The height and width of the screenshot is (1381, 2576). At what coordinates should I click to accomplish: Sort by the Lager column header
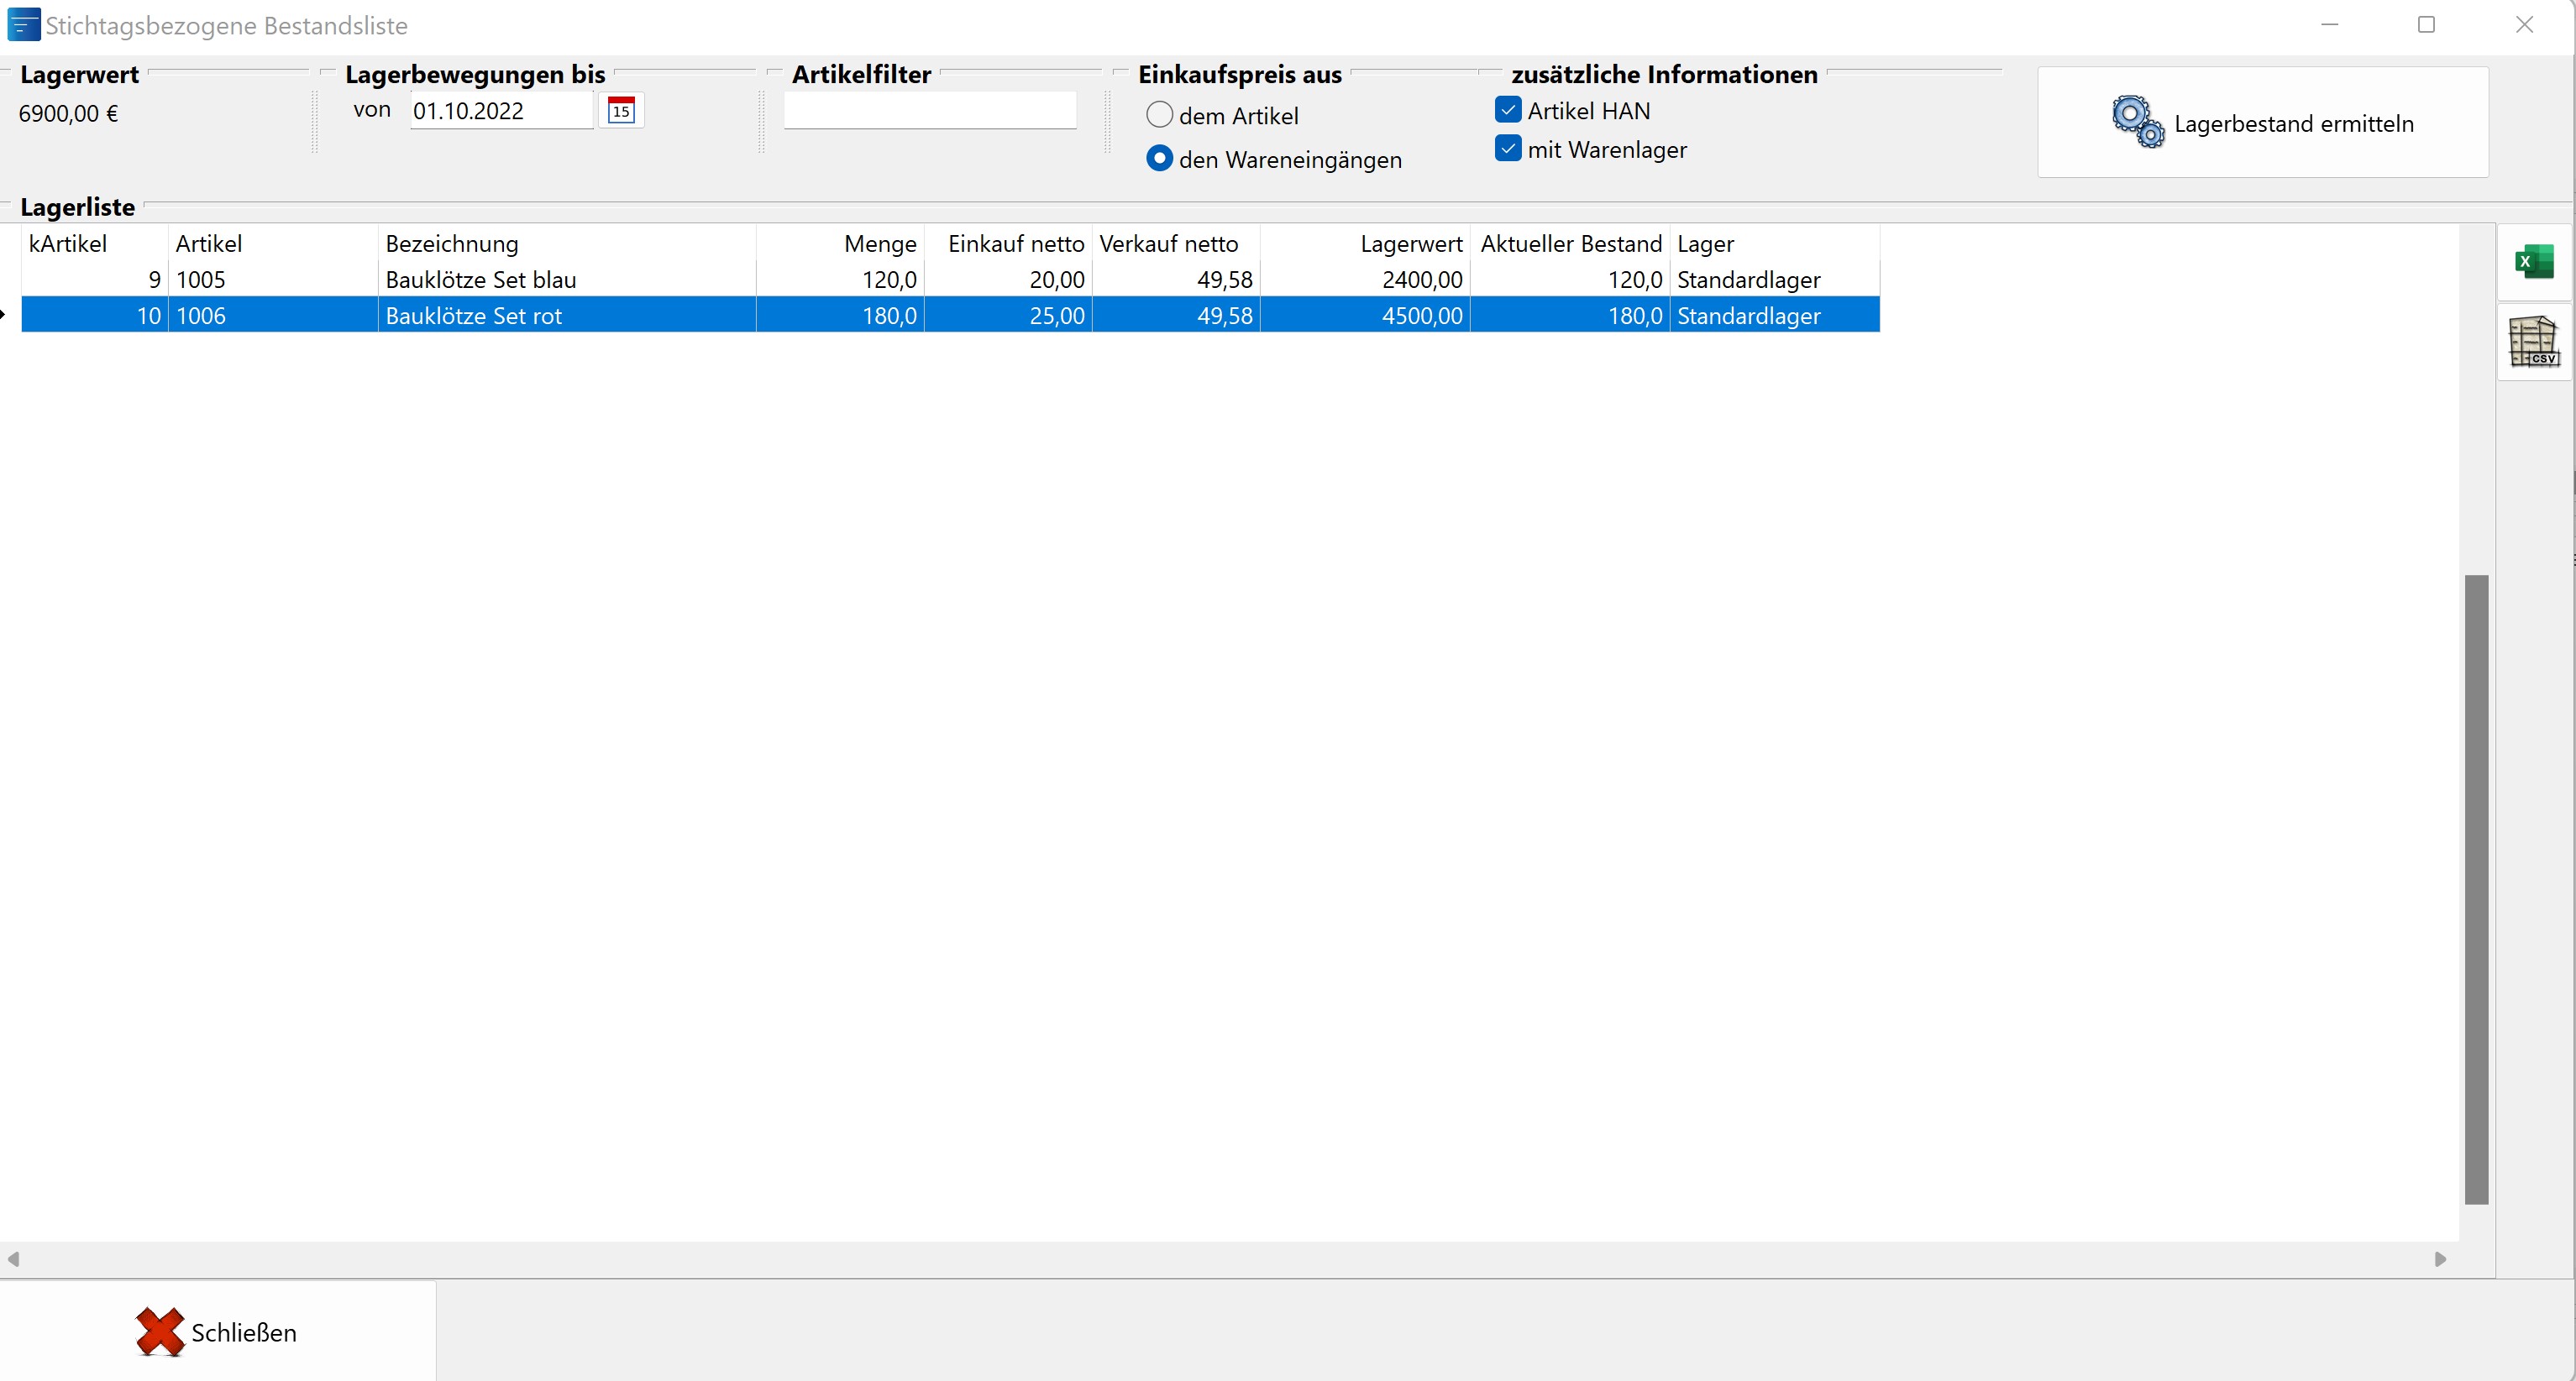[1775, 243]
